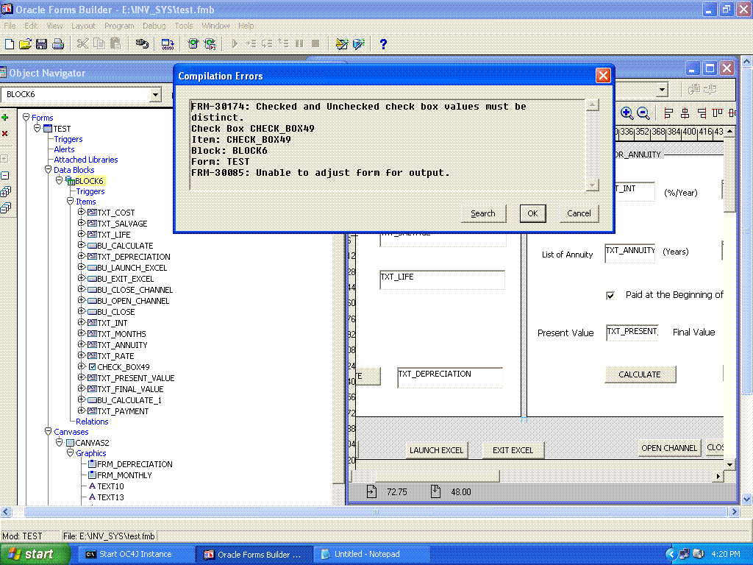Collapse the Data Blocks node
The width and height of the screenshot is (753, 565).
click(x=48, y=170)
